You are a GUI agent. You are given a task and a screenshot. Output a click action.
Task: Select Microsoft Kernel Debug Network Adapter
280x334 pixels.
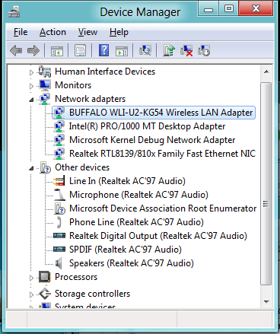point(152,140)
